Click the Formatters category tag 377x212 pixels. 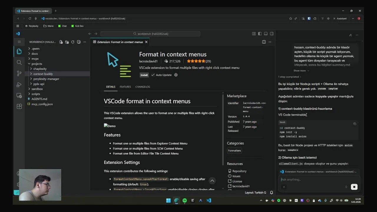pos(234,150)
